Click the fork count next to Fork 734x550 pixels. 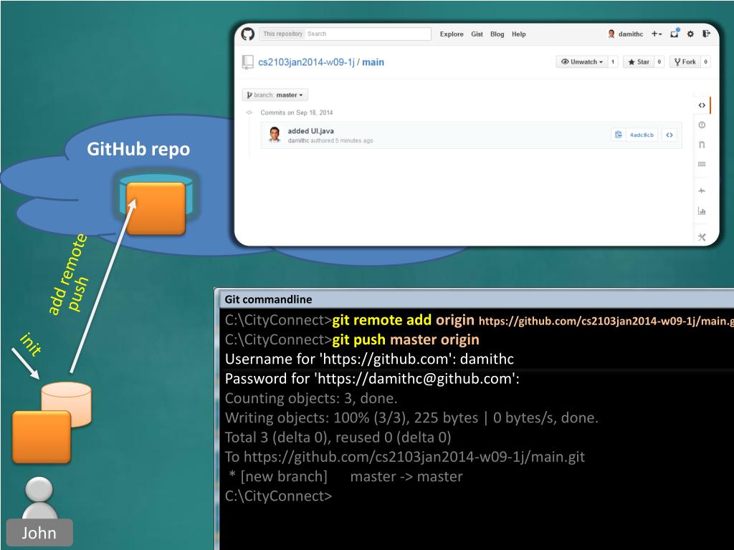coord(705,62)
